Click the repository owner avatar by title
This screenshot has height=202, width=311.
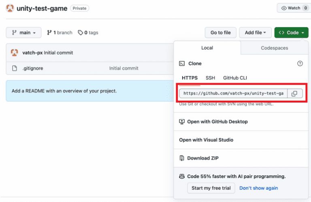tap(10, 9)
